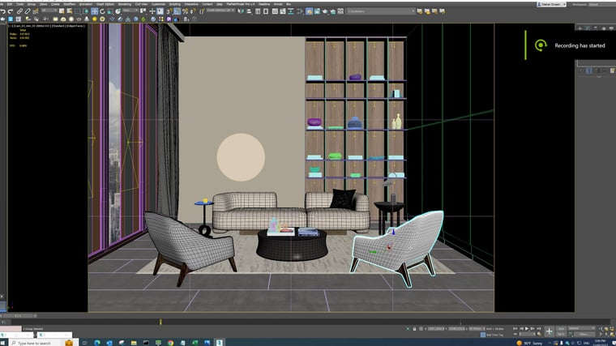Click the Render Production teapot icon

click(325, 11)
